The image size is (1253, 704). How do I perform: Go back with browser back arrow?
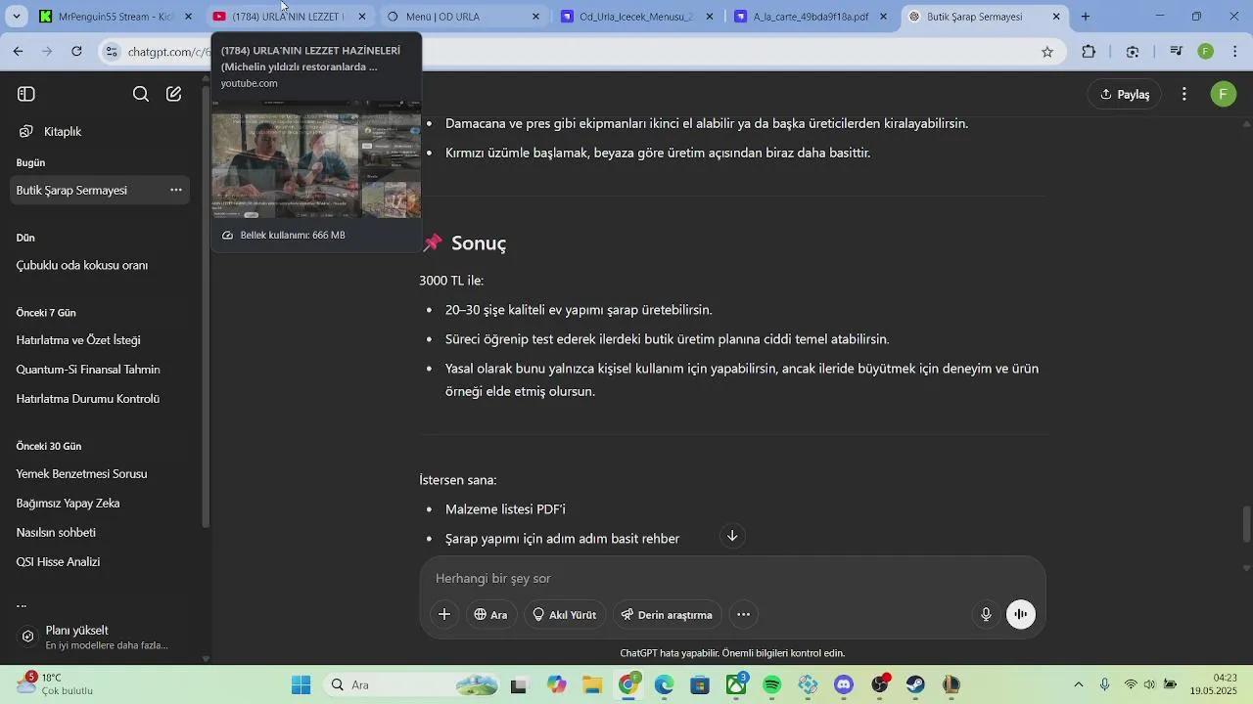pos(19,51)
